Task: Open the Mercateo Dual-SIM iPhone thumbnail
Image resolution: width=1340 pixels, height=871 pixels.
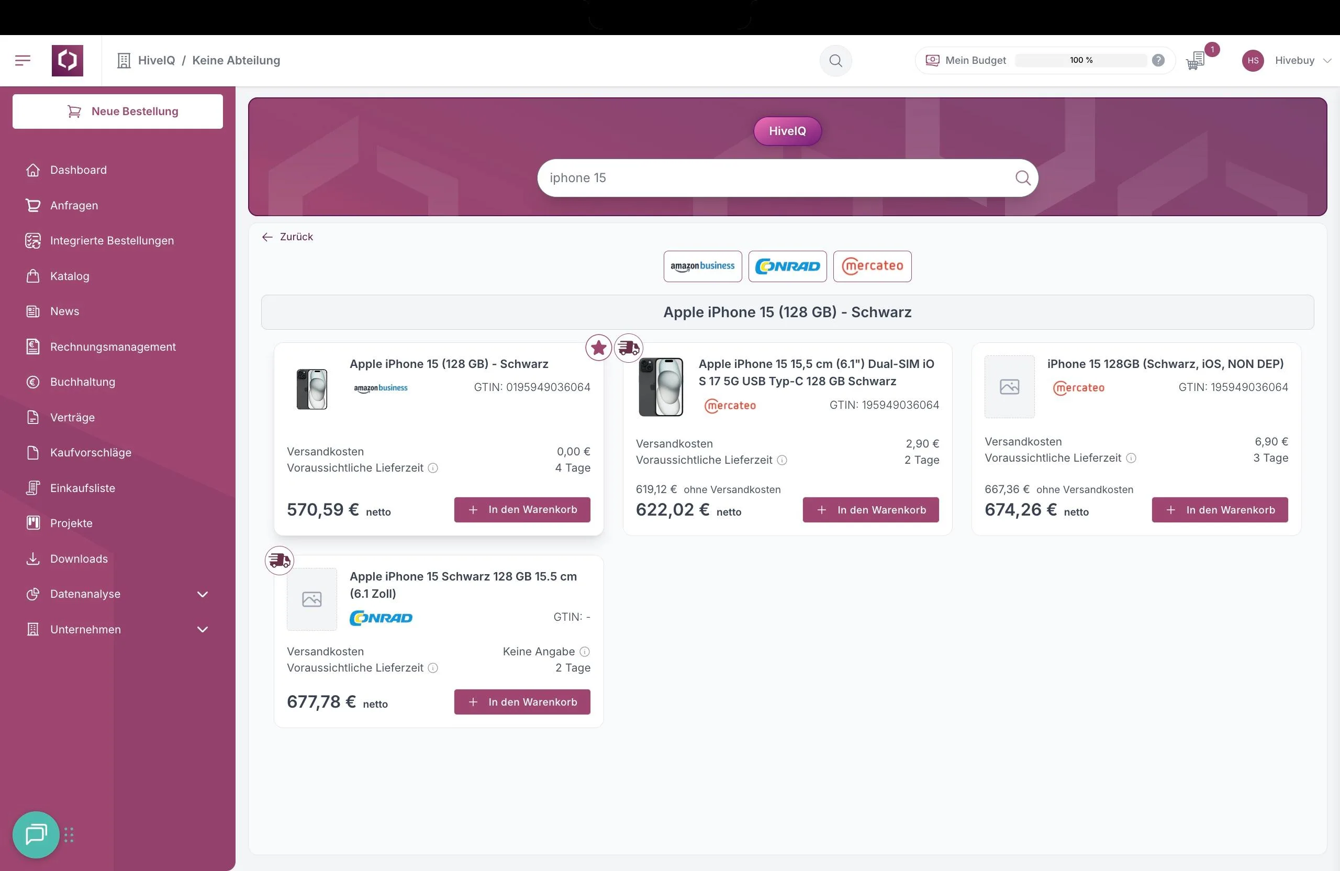Action: coord(661,387)
